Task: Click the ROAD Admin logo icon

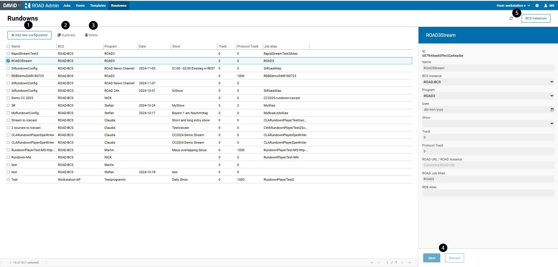Action: coord(28,6)
